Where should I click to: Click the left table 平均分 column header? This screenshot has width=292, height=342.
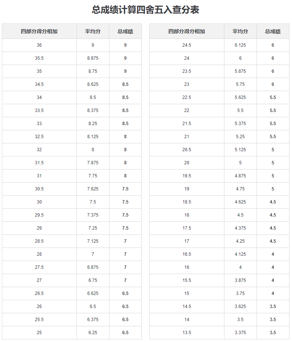click(93, 31)
